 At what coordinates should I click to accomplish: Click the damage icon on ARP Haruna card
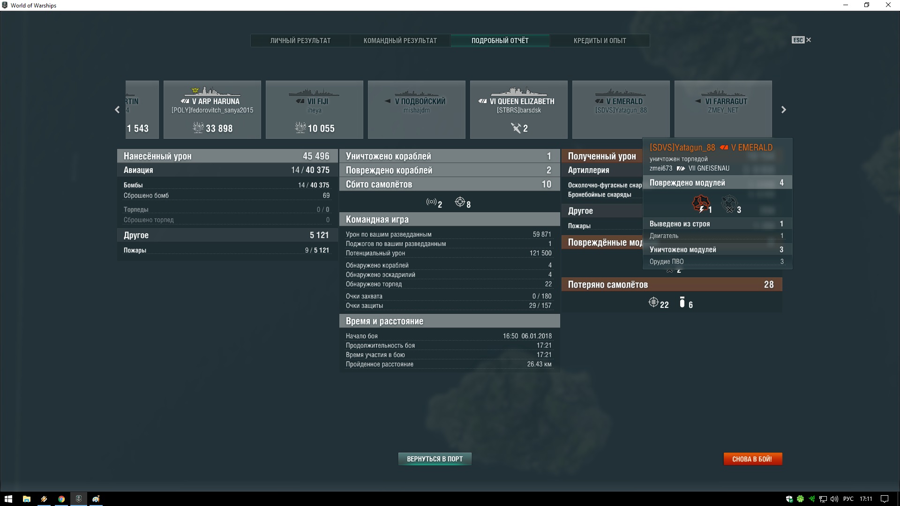(198, 127)
